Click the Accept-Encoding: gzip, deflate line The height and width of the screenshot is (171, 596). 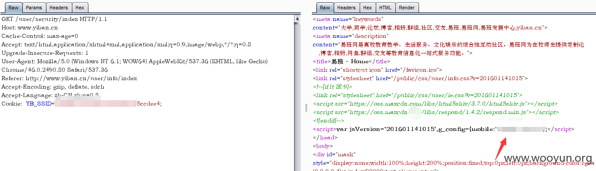point(53,87)
